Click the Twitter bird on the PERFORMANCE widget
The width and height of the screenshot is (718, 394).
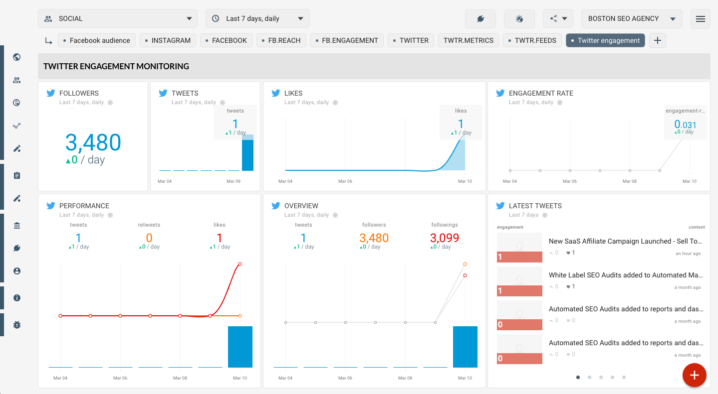tap(50, 205)
